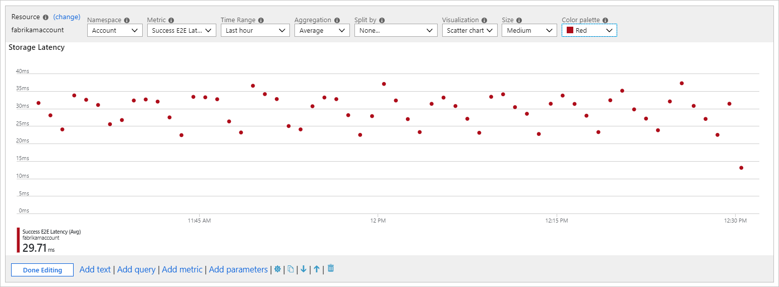Click the Success E2E Latency (Avg) legend label
779x287 pixels.
pyautogui.click(x=51, y=232)
